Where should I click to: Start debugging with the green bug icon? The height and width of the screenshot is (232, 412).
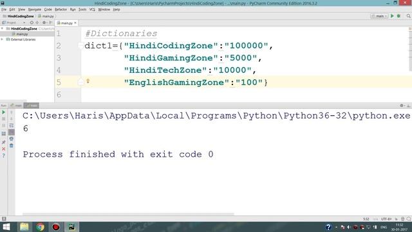pos(398,16)
